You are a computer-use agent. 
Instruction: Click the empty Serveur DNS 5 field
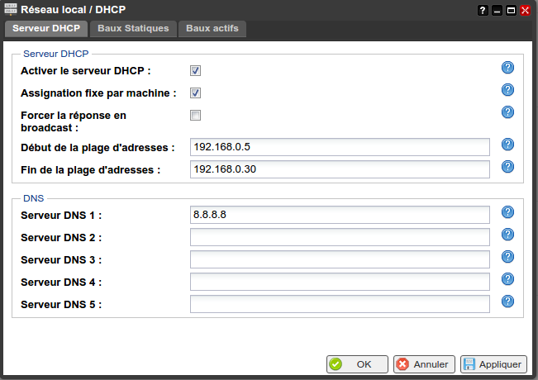340,304
